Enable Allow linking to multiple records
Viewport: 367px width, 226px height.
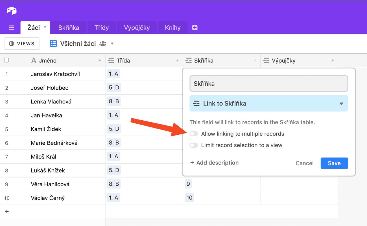pyautogui.click(x=194, y=134)
